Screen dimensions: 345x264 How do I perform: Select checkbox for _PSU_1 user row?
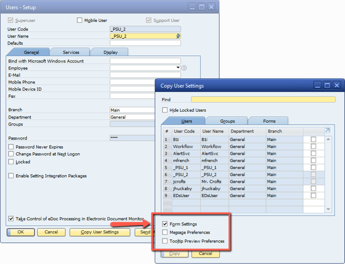(314, 168)
